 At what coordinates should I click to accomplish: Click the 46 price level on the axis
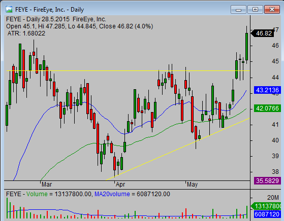pyautogui.click(x=275, y=46)
